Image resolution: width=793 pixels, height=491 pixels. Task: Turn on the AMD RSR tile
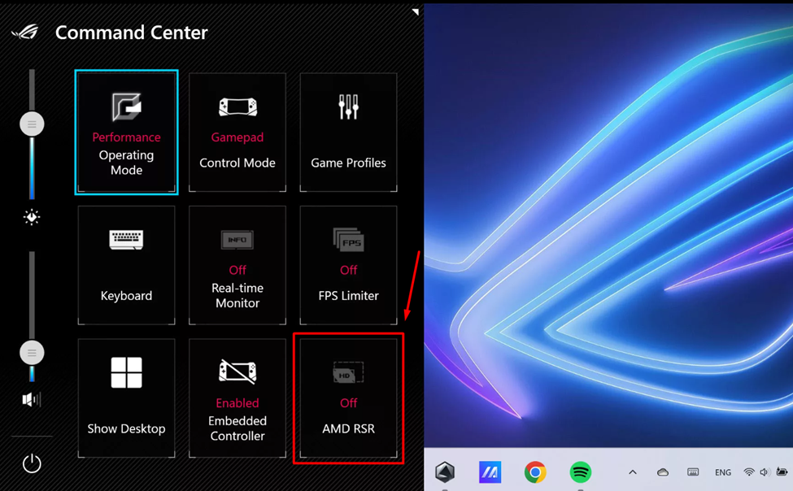(348, 398)
